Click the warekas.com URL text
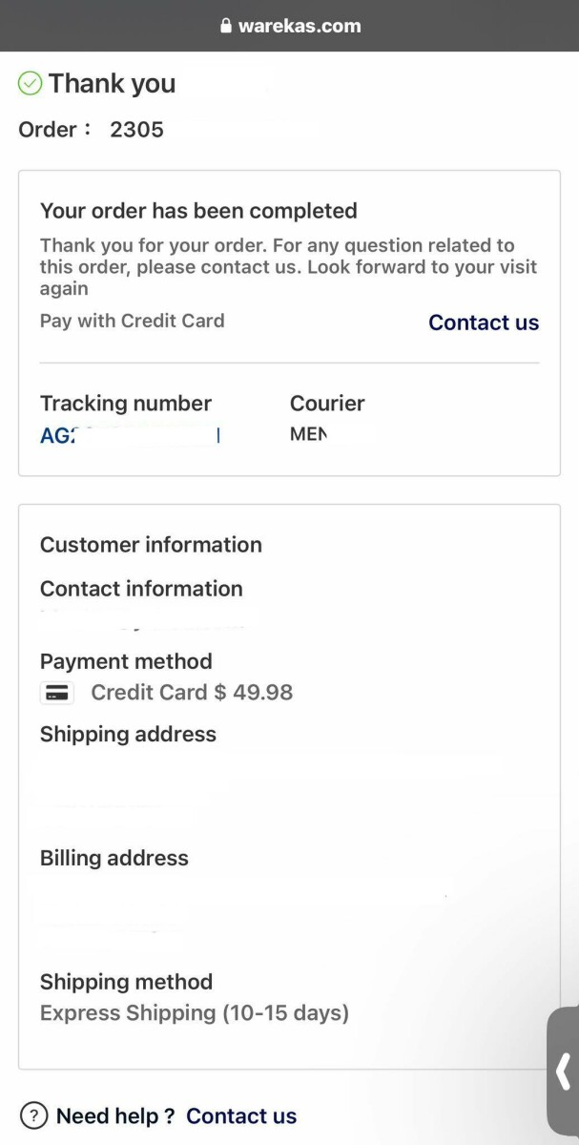The image size is (579, 1145). (x=300, y=26)
